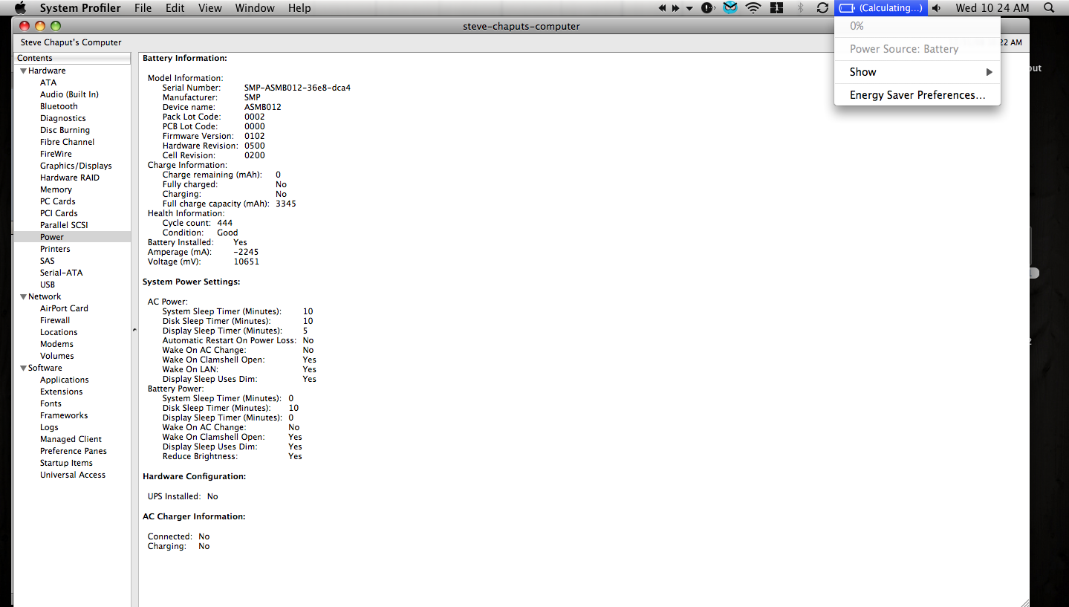The height and width of the screenshot is (607, 1069).
Task: Collapse the Hardware disclosure triangle
Action: tap(24, 71)
